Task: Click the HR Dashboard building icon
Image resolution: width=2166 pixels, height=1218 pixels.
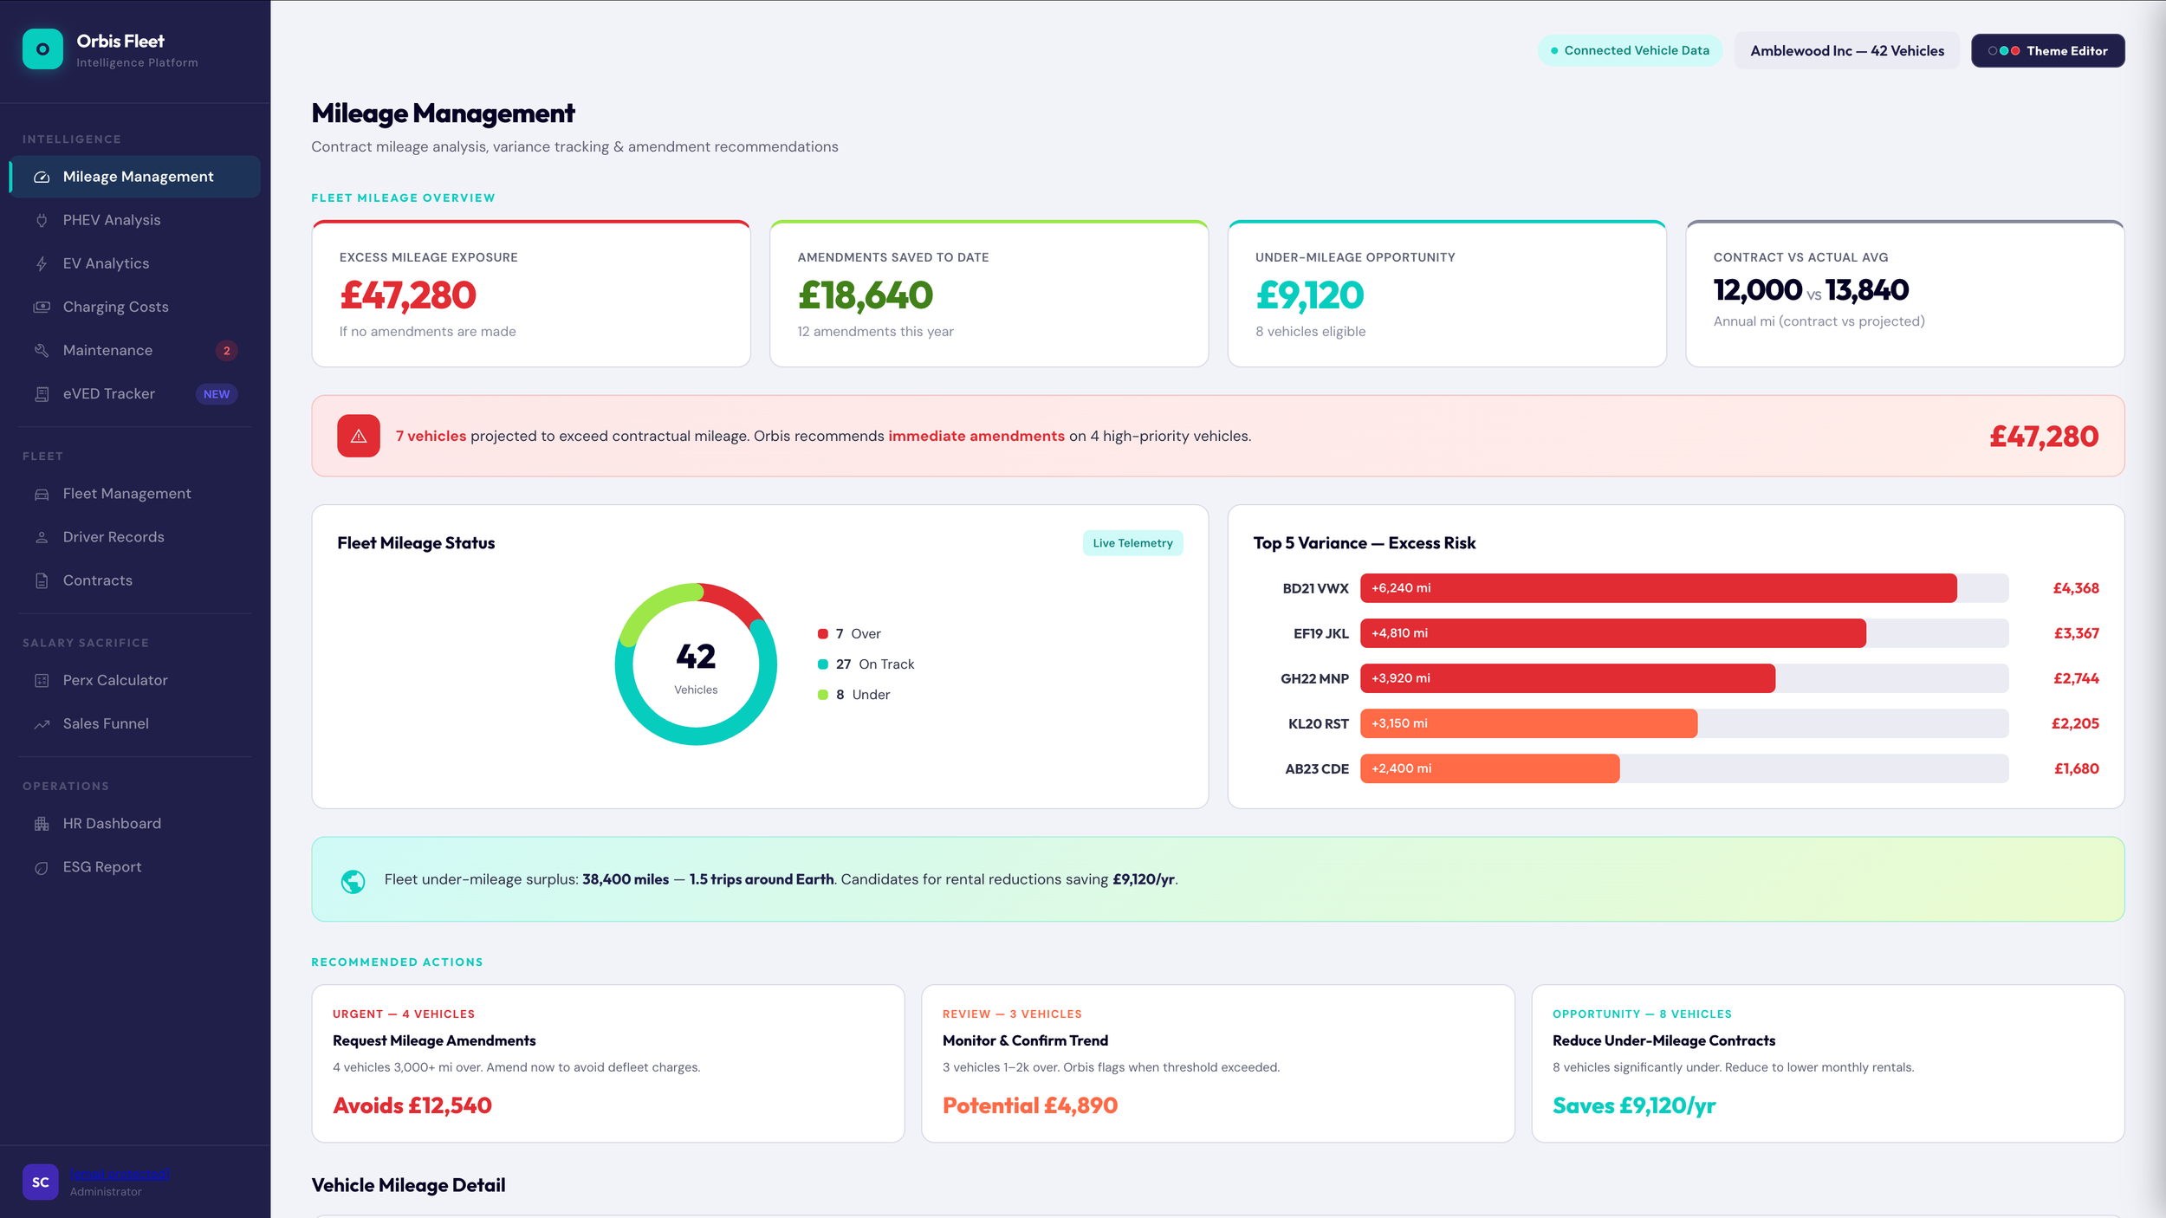Action: pyautogui.click(x=42, y=824)
